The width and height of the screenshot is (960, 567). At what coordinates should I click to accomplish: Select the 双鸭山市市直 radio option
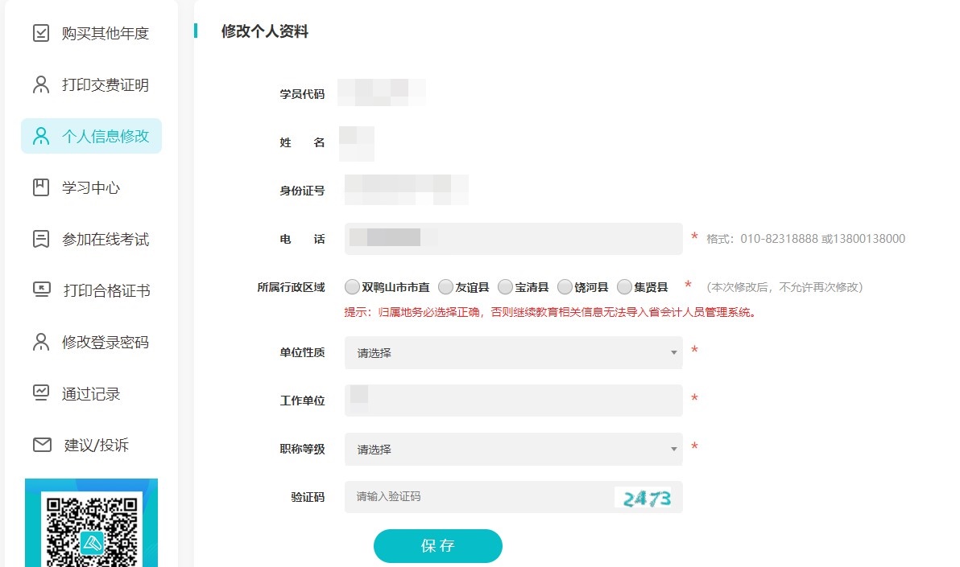click(x=352, y=287)
